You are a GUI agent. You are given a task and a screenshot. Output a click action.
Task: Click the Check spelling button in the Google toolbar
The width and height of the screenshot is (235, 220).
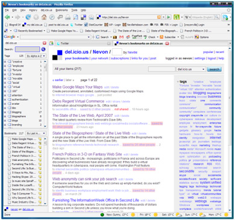point(149,37)
